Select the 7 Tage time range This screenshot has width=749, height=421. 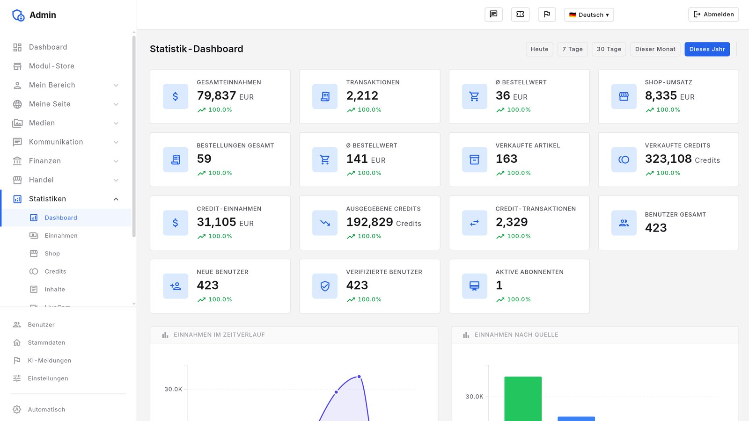pos(573,49)
